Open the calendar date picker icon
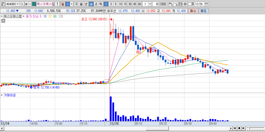This screenshot has height=132, width=265. click(206, 4)
